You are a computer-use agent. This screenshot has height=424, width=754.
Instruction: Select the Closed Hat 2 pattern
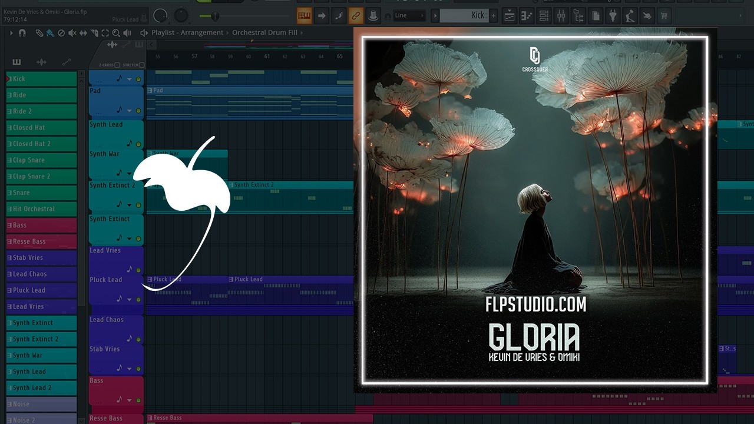(x=41, y=144)
